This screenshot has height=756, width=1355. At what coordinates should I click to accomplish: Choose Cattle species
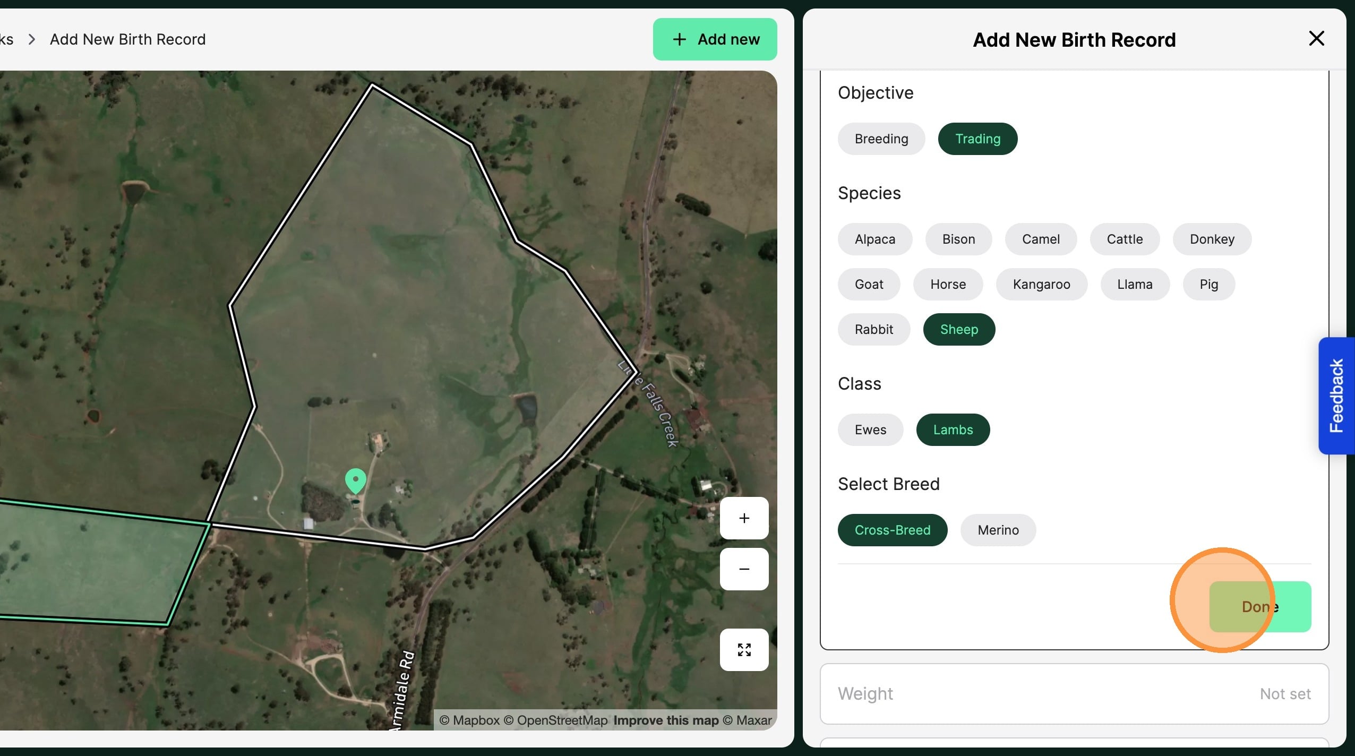point(1124,239)
